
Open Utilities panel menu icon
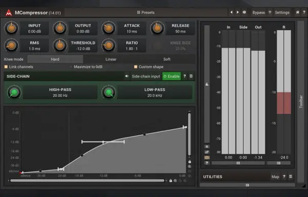pos(291,176)
